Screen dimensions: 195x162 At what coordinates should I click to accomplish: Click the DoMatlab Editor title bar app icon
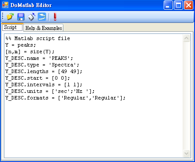point(5,5)
